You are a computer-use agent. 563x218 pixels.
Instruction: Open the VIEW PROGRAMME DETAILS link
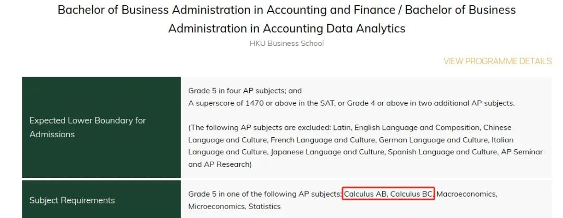497,61
